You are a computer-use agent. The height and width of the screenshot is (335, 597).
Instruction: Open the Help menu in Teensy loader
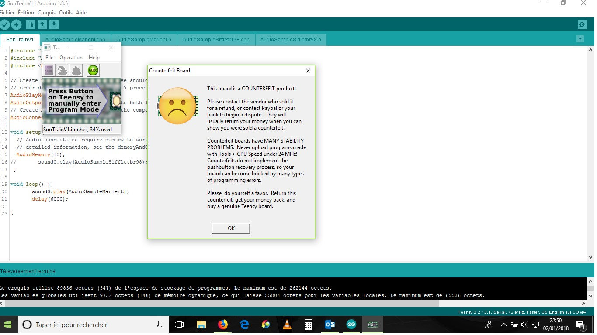pyautogui.click(x=94, y=58)
